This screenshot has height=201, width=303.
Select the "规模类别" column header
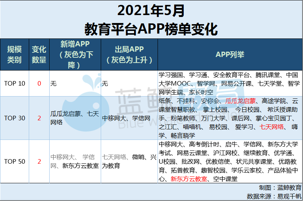coord(15,54)
